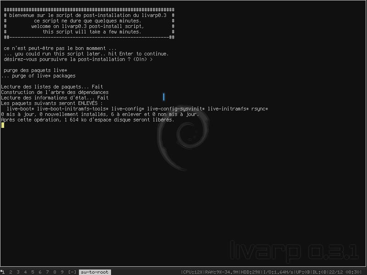Image resolution: width=367 pixels, height=275 pixels.
Task: Switch to workspace tag 2
Action: coord(11,272)
